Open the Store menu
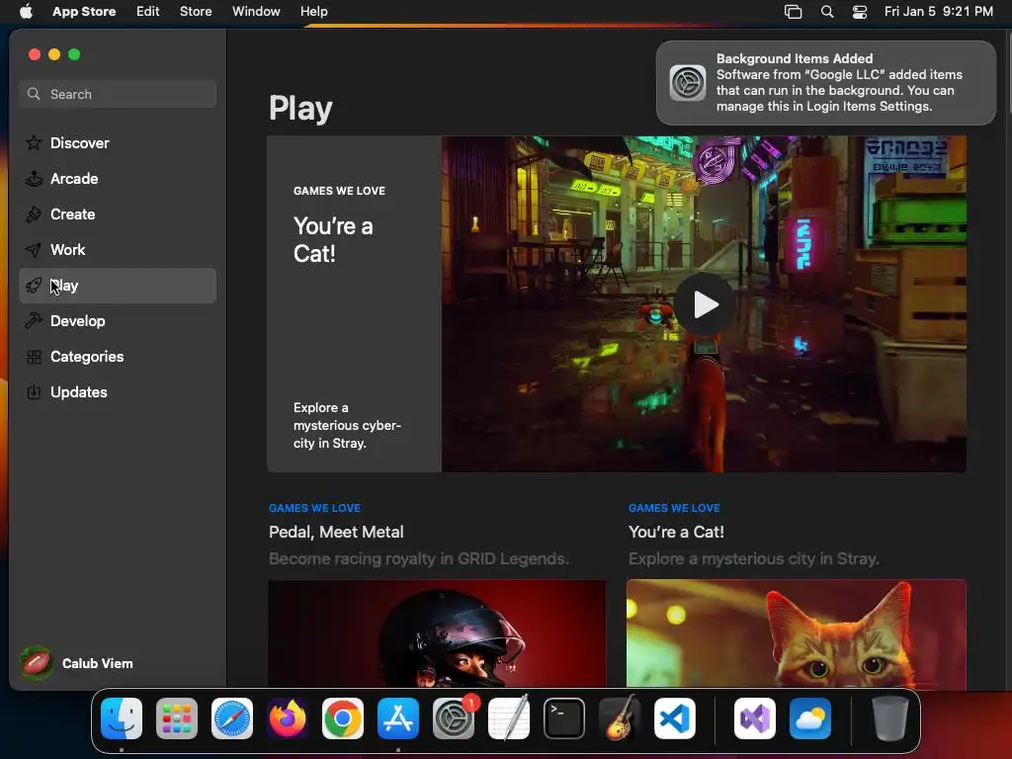 (x=196, y=11)
